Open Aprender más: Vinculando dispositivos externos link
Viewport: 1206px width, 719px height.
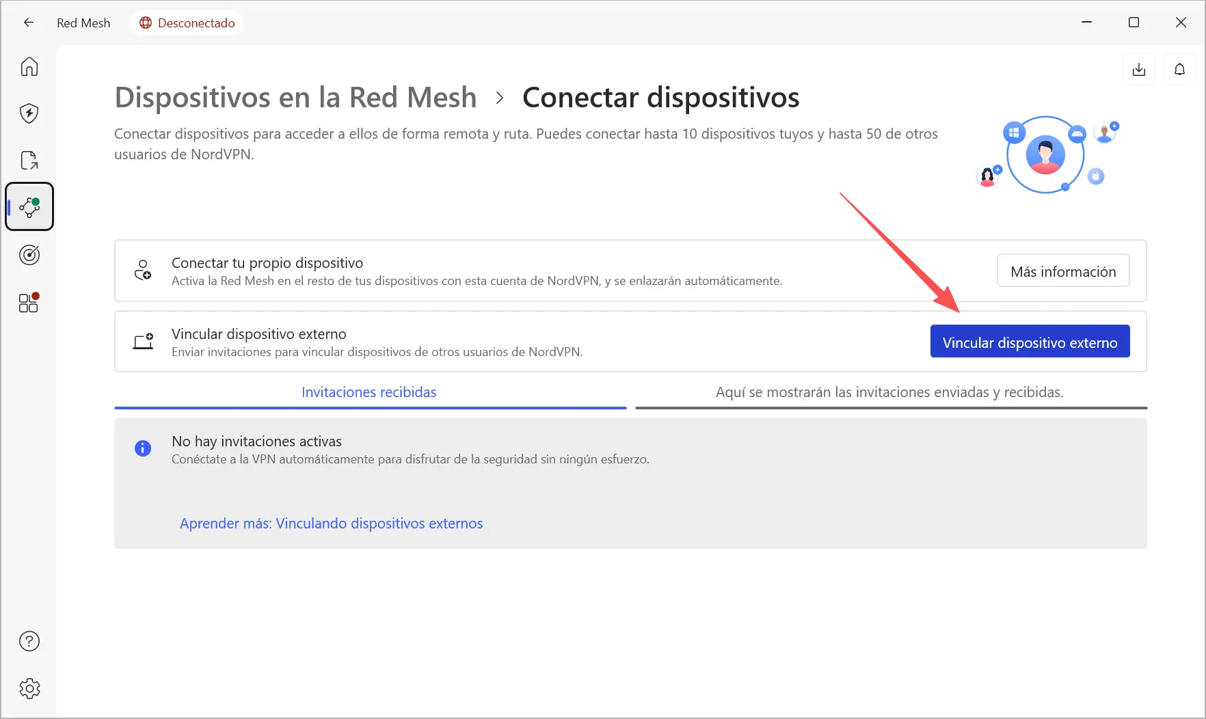pyautogui.click(x=331, y=524)
